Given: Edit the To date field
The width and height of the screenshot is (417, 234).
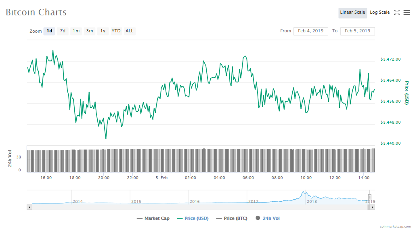Looking at the screenshot, I should point(357,31).
